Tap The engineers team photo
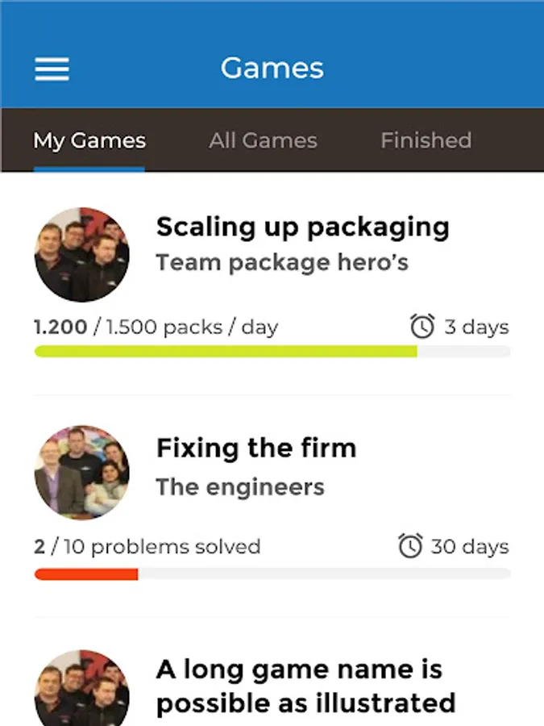 coord(82,474)
